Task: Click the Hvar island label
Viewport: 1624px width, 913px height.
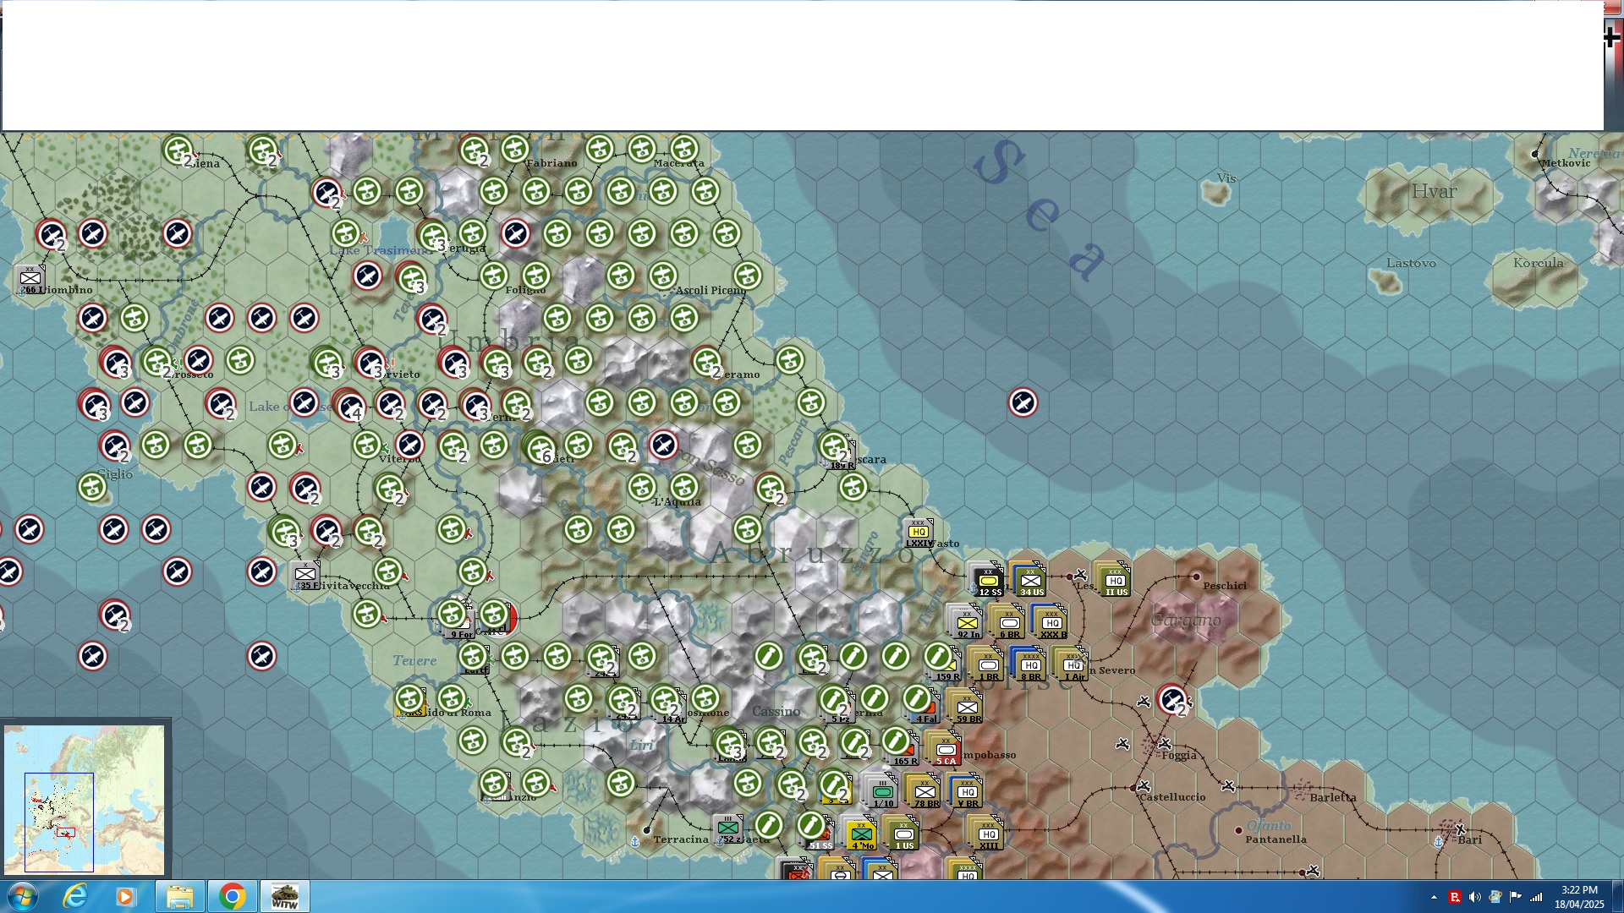Action: pyautogui.click(x=1434, y=191)
